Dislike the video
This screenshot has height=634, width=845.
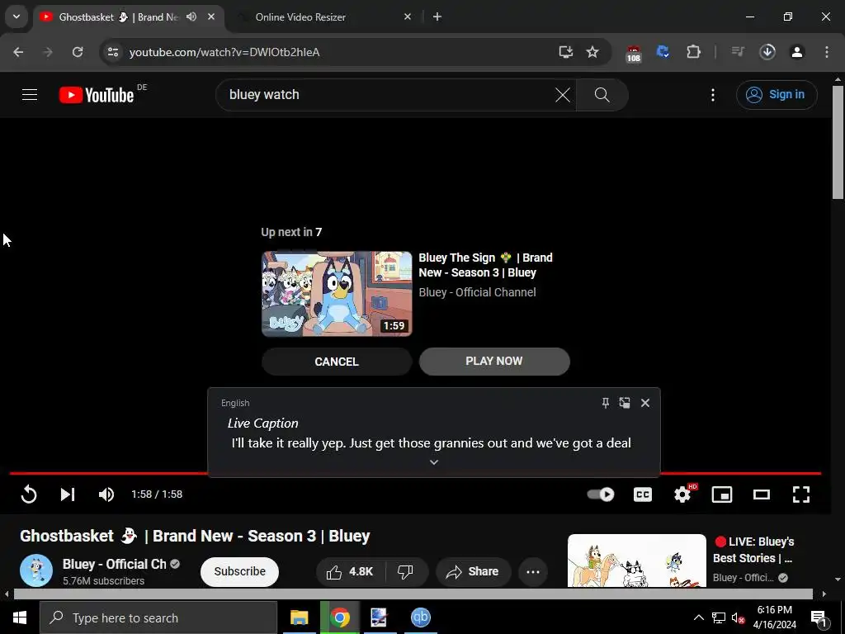[405, 571]
